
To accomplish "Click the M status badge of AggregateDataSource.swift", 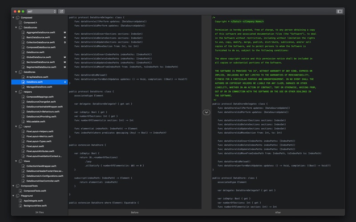I will (x=65, y=32).
